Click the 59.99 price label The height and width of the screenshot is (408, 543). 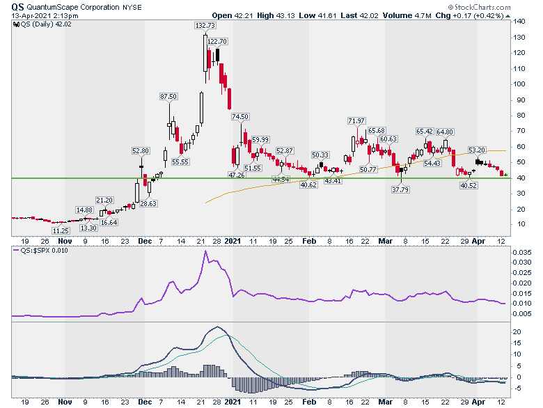click(x=260, y=139)
